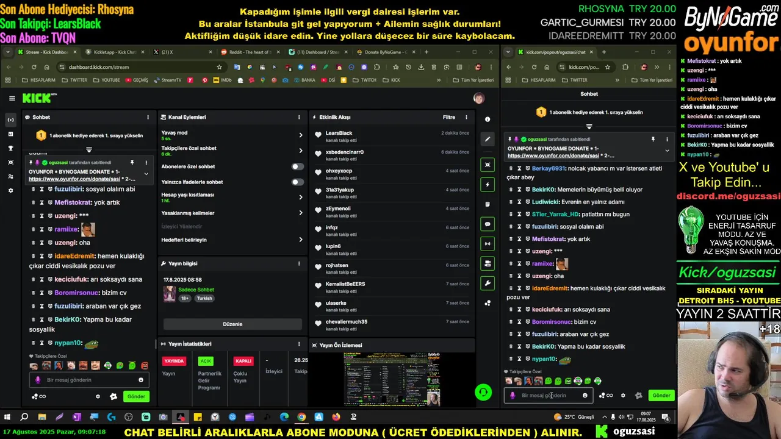The width and height of the screenshot is (781, 439).
Task: Open Windows taskbar search
Action: pyautogui.click(x=24, y=417)
